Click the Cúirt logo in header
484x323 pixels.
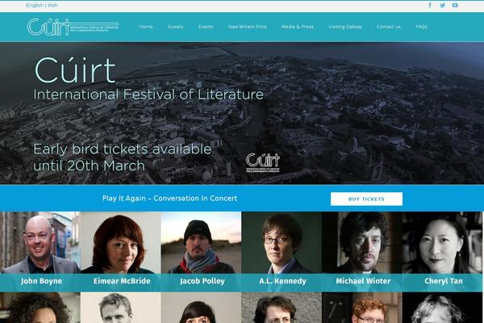[73, 27]
